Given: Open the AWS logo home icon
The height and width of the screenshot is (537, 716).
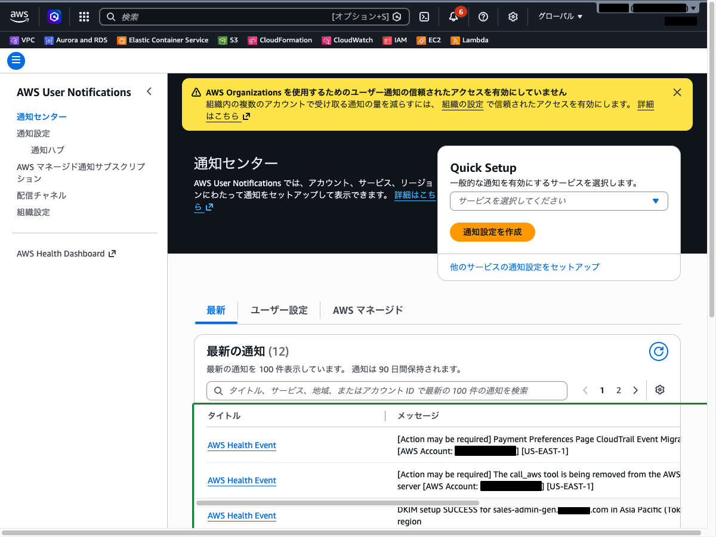Looking at the screenshot, I should point(20,17).
